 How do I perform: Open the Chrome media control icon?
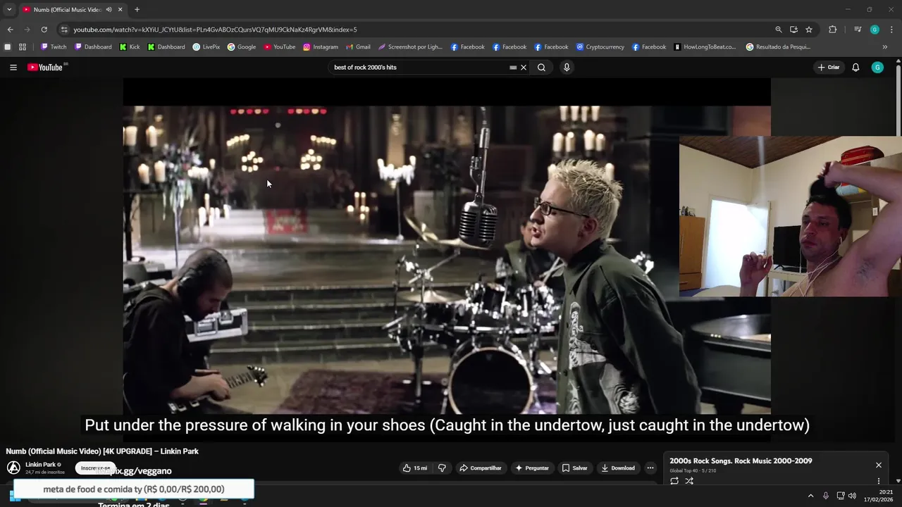(x=858, y=30)
